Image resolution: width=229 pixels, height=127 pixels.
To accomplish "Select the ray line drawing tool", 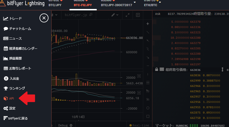I will [x=148, y=40].
